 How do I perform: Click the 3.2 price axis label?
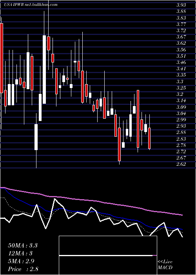pos(180,94)
